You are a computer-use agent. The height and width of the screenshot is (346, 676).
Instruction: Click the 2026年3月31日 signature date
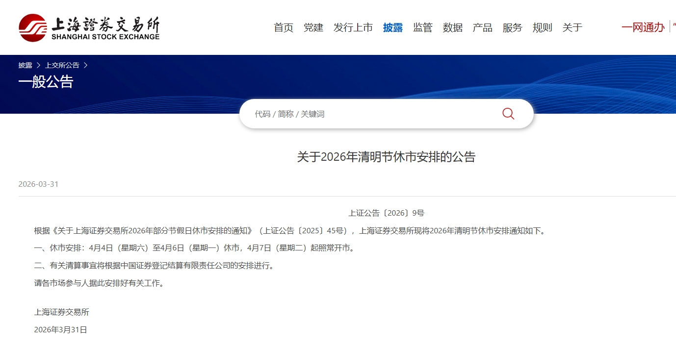click(61, 330)
